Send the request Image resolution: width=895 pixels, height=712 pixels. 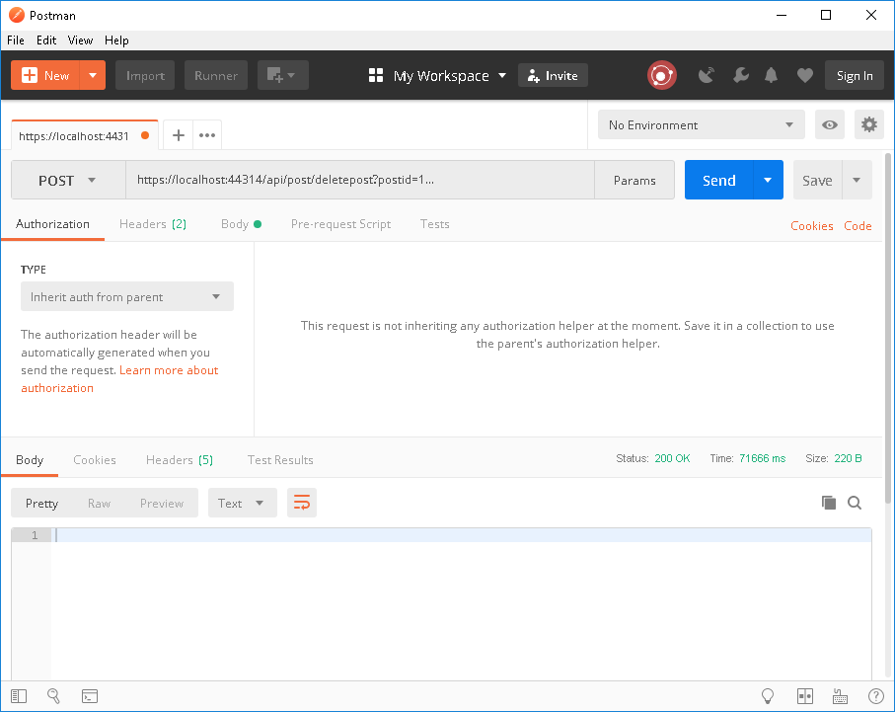click(718, 180)
